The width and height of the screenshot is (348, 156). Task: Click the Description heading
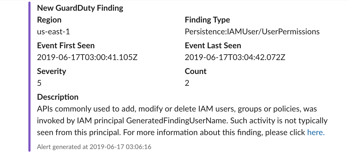58,97
